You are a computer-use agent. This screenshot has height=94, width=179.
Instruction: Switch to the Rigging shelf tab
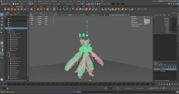(x=41, y=7)
